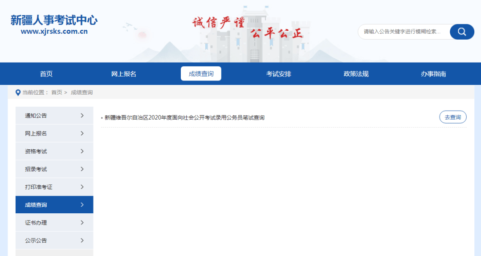Switch to the 首页 navigation tab
Screen dimensions: 481x256
[47, 73]
